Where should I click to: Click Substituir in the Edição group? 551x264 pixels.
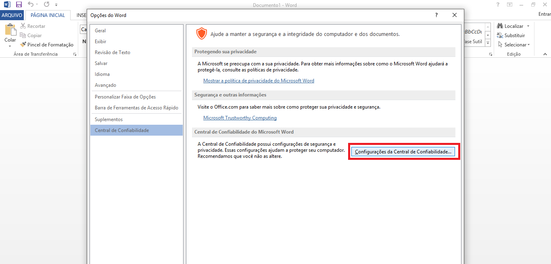511,36
